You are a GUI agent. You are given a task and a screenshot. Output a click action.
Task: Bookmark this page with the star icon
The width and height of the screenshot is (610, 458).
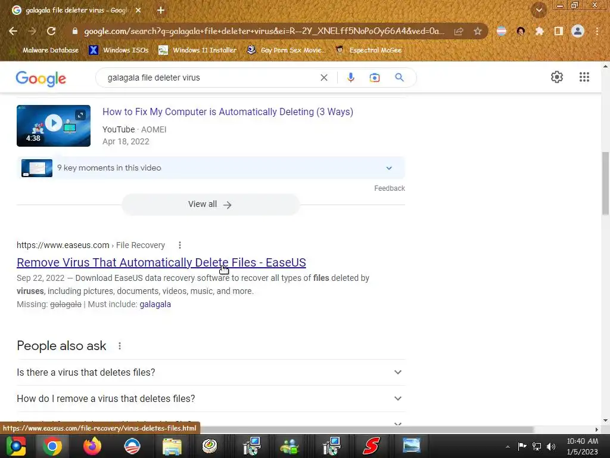478,31
